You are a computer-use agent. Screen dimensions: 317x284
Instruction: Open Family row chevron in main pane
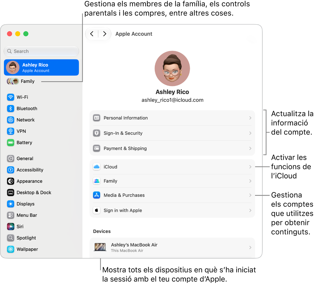coord(250,181)
